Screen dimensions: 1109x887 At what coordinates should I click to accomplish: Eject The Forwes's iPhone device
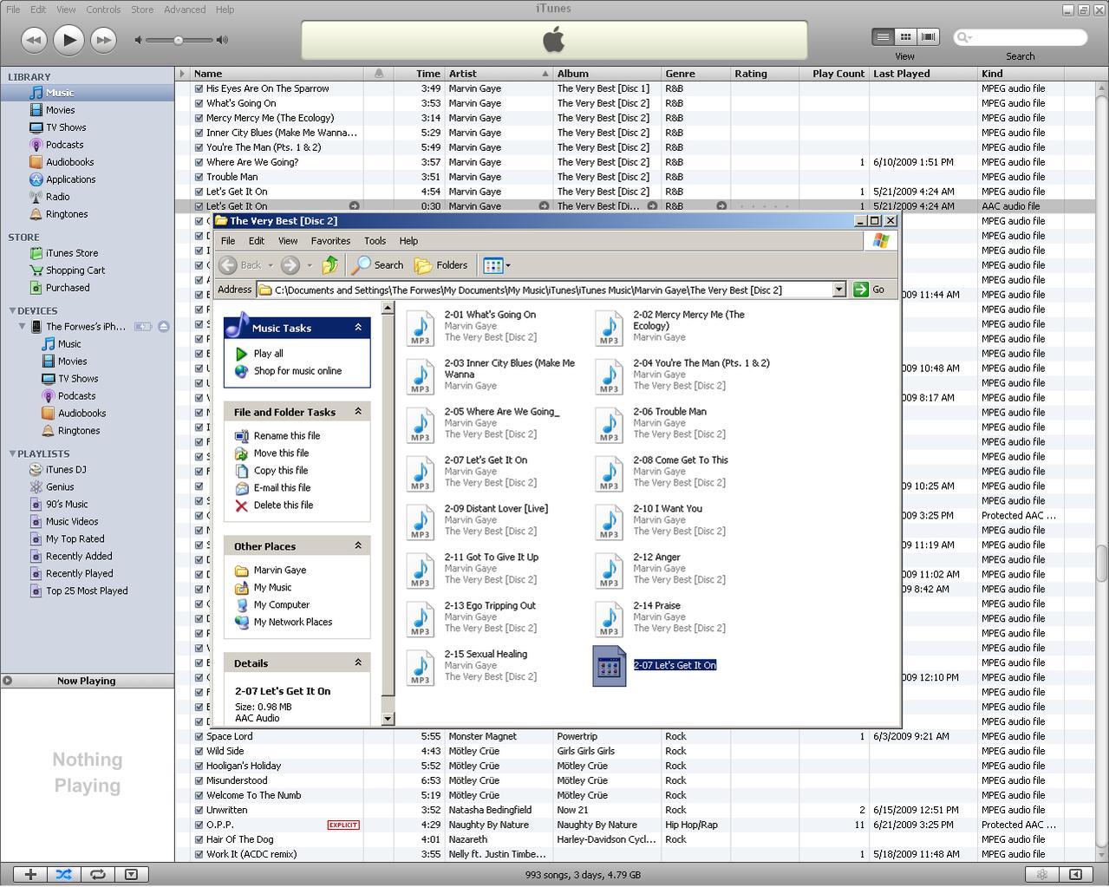click(164, 327)
